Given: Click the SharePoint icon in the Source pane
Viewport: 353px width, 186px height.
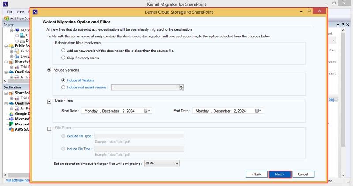Looking at the screenshot, I should [11, 62].
